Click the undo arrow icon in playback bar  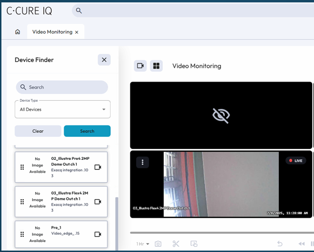pyautogui.click(x=280, y=244)
